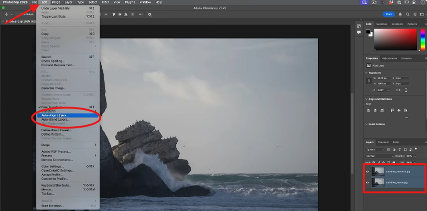Open the options bar settings gear
427x211 pixels.
coord(150,14)
